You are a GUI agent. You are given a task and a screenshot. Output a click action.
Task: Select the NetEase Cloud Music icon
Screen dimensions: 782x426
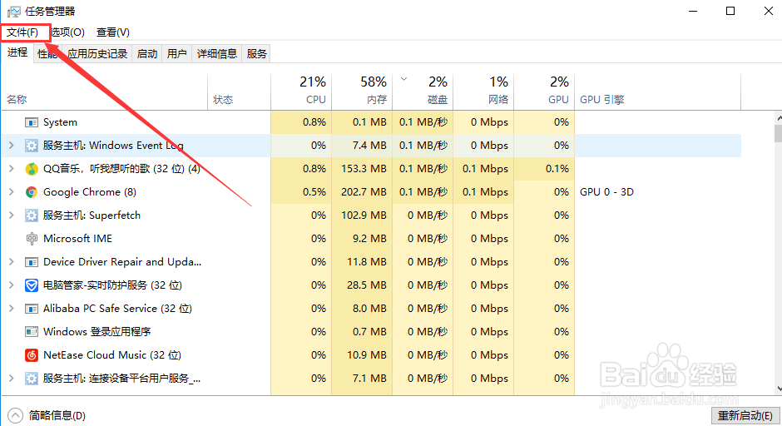pyautogui.click(x=32, y=355)
